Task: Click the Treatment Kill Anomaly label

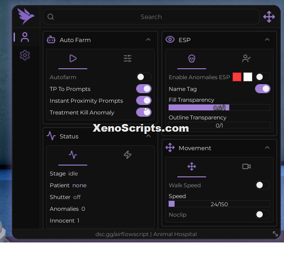Action: tap(82, 113)
